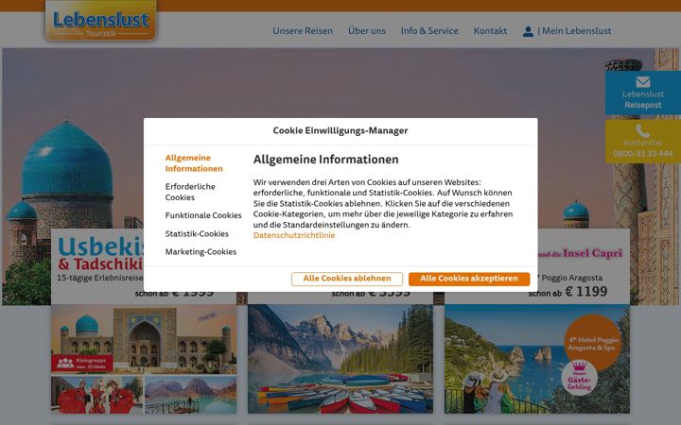Click the Allgemeine Informationen heading
This screenshot has width=681, height=425.
325,160
